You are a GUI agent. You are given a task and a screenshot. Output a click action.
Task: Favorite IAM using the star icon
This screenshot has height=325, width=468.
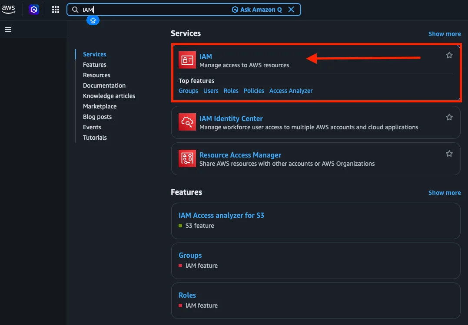tap(449, 55)
